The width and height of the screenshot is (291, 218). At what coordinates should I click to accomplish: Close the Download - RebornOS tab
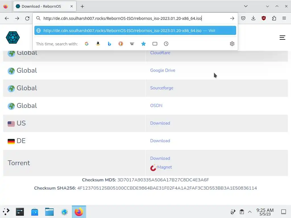72,6
